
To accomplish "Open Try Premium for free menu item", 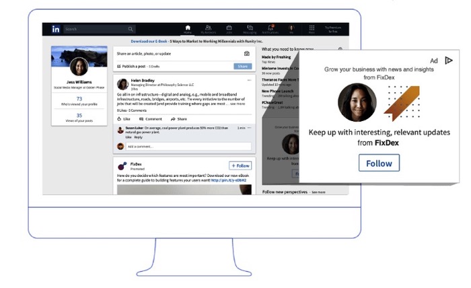I will pyautogui.click(x=333, y=29).
